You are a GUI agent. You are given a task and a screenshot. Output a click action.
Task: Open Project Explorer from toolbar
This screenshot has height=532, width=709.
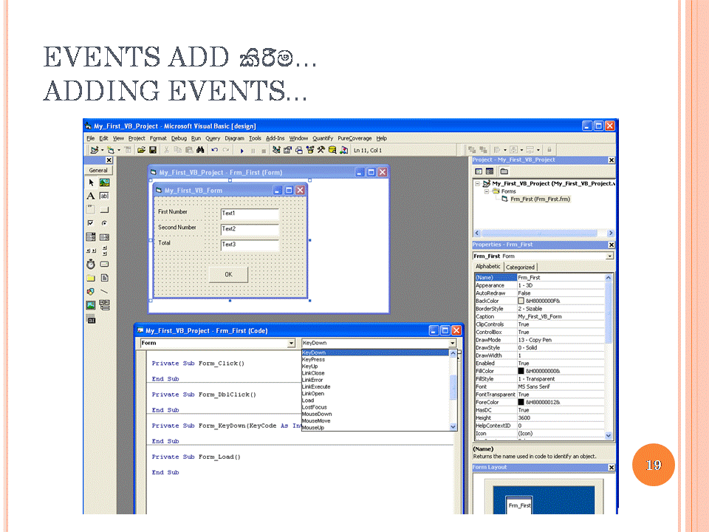coord(276,150)
